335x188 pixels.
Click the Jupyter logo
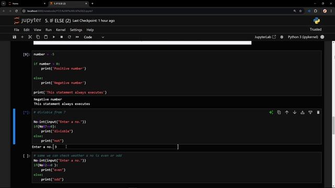click(27, 20)
